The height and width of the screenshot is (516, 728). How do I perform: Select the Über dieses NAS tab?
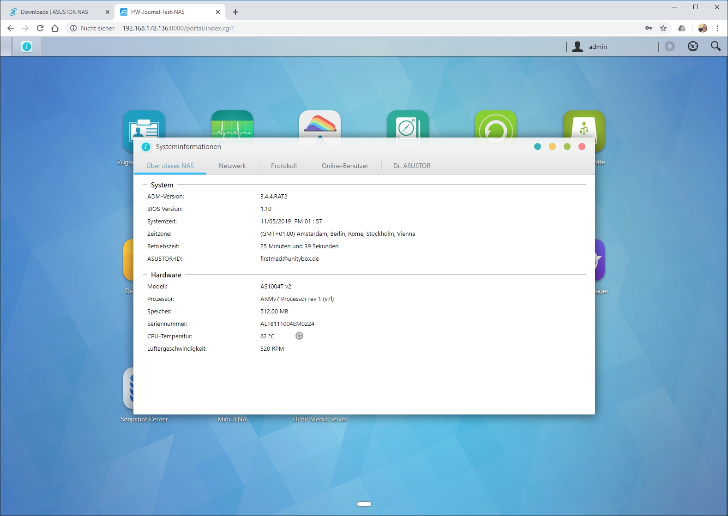click(x=170, y=166)
